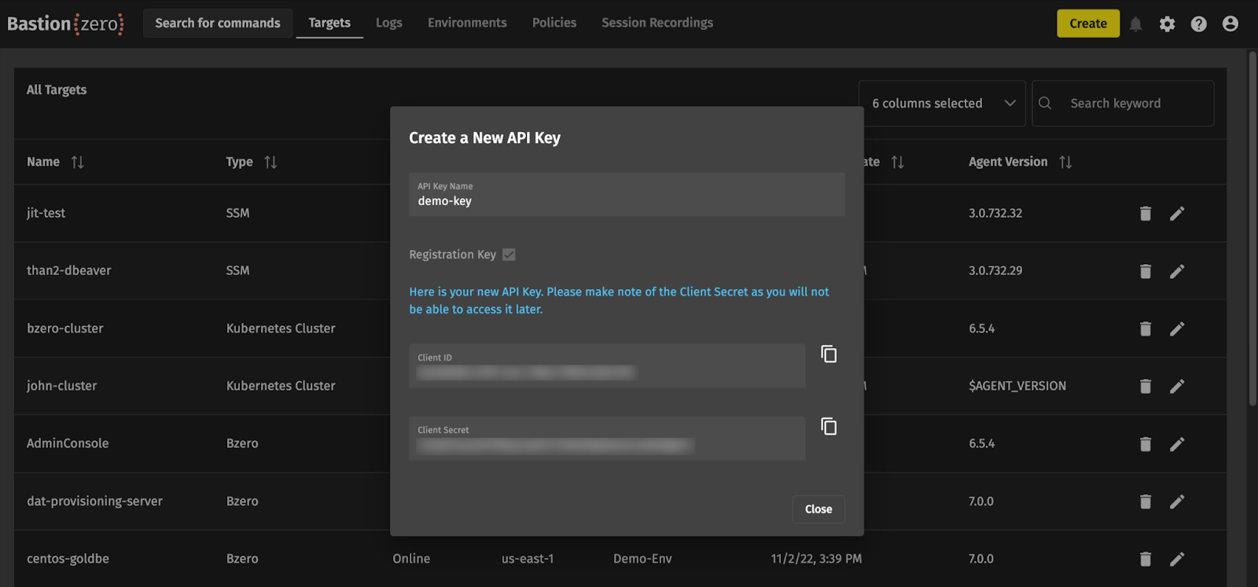Screen dimensions: 1258x587
Task: Sort targets by Type column
Action: click(x=270, y=162)
